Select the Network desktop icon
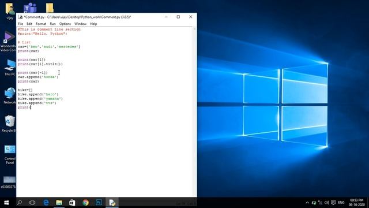This screenshot has width=369, height=208. pyautogui.click(x=10, y=96)
